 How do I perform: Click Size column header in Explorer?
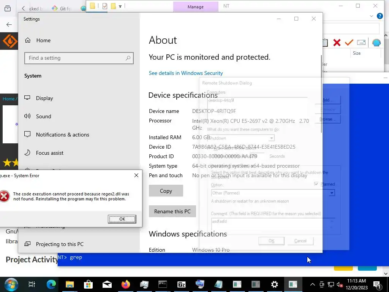click(356, 53)
